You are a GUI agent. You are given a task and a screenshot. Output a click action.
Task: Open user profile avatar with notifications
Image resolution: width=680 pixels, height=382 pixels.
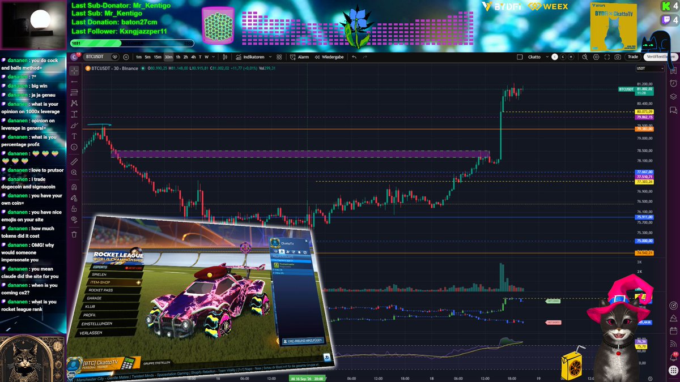(74, 57)
